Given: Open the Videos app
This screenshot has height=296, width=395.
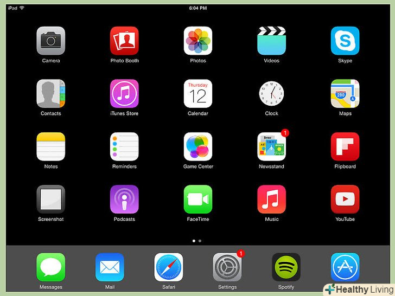Looking at the screenshot, I should (271, 41).
